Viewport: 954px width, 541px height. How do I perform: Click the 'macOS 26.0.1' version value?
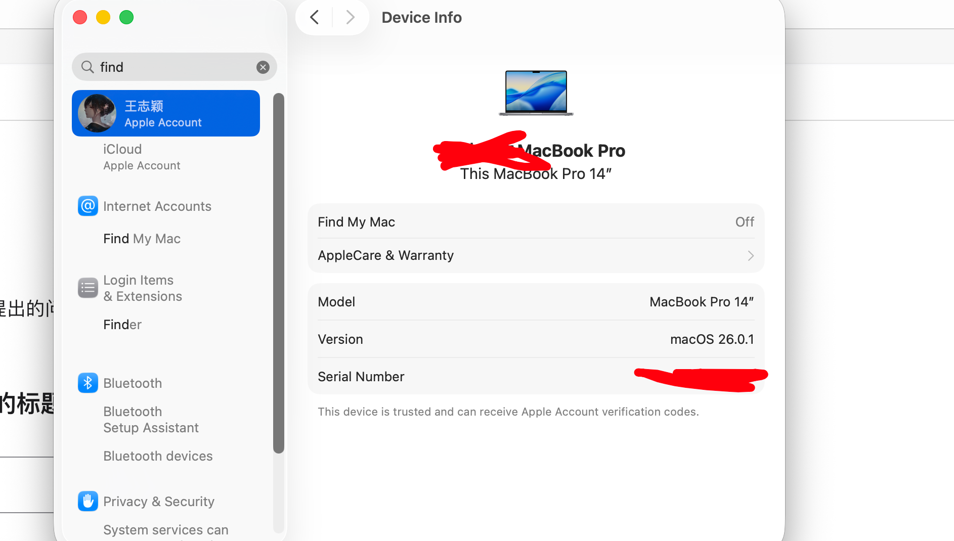[712, 339]
